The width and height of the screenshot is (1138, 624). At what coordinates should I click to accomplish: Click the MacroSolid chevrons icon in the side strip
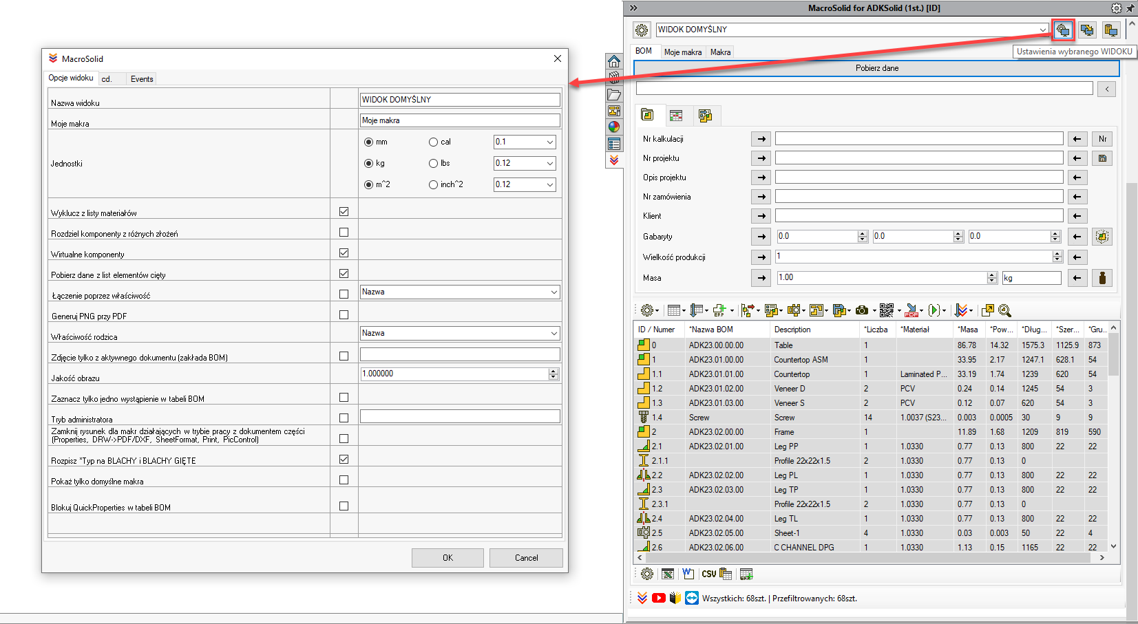pyautogui.click(x=614, y=160)
